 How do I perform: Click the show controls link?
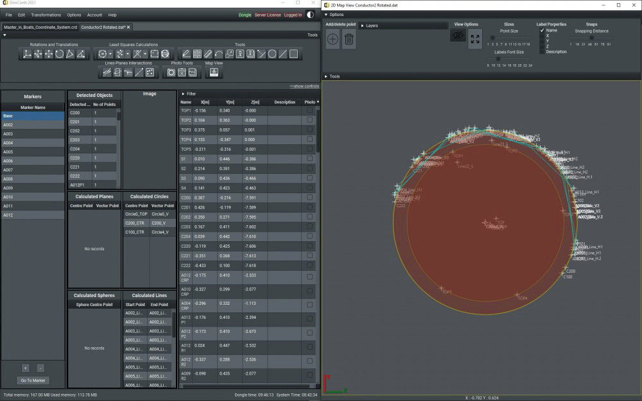pos(304,86)
